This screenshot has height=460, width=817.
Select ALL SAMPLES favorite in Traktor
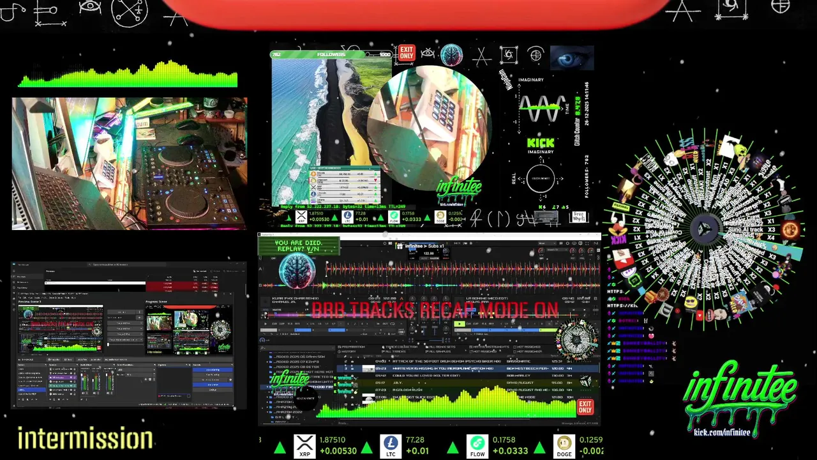pos(438,351)
